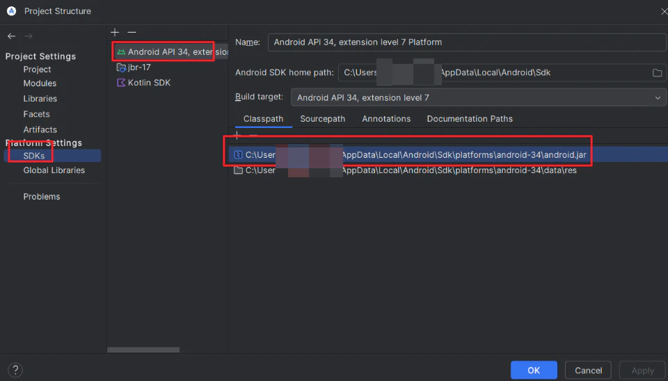Click the SDK Name input field

pos(467,42)
